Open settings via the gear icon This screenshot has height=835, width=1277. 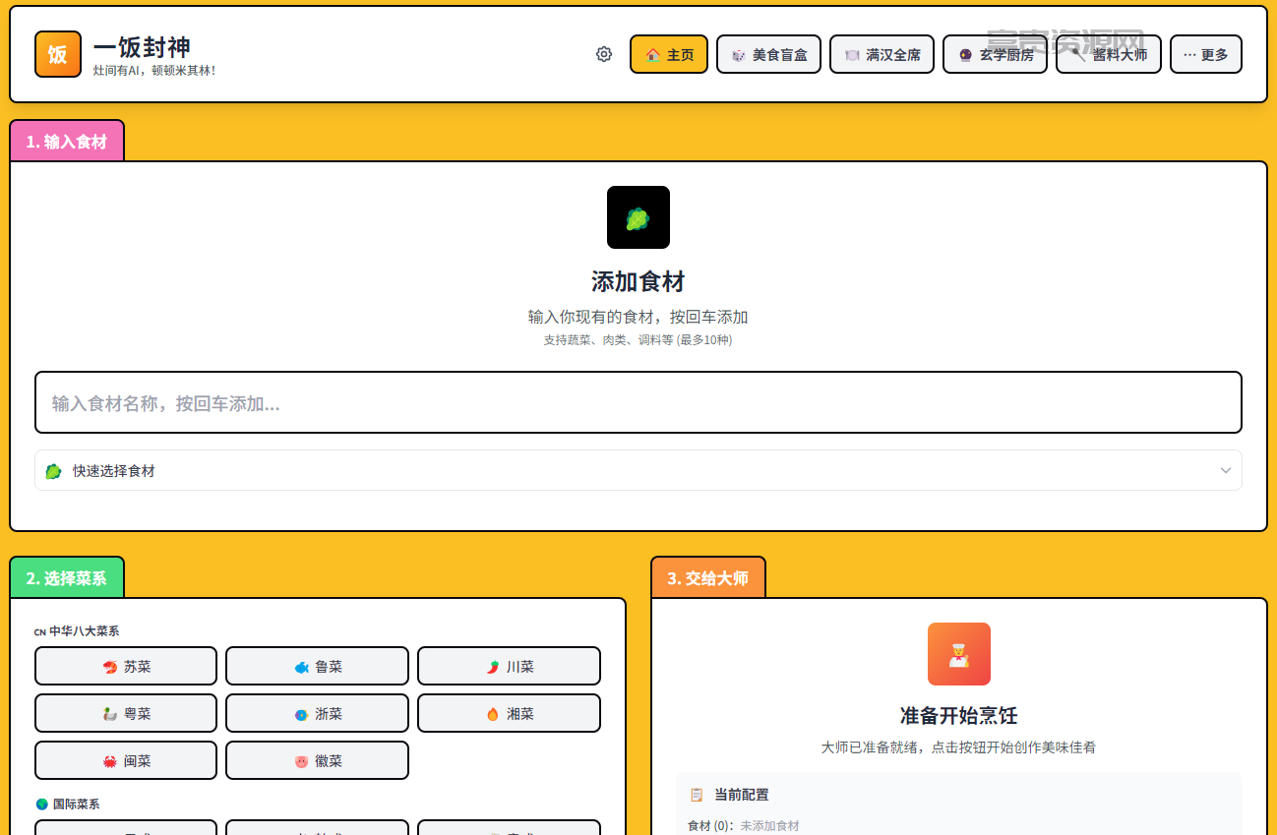click(x=604, y=54)
